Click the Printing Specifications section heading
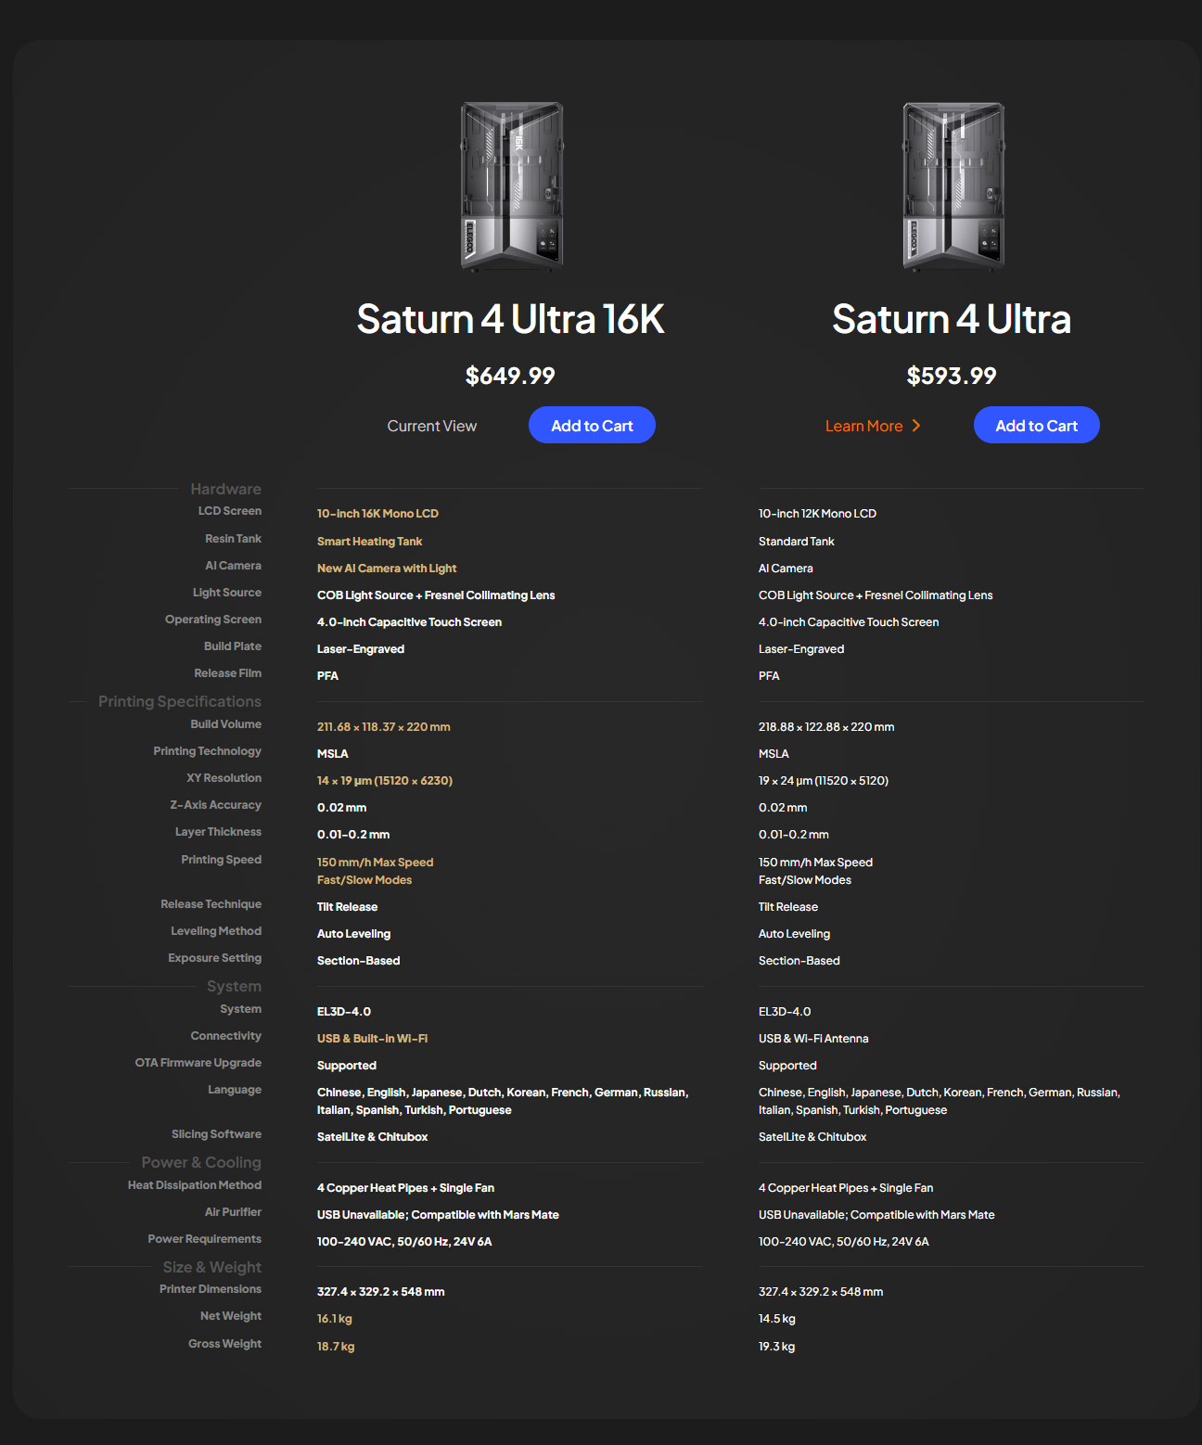The height and width of the screenshot is (1445, 1202). (180, 701)
